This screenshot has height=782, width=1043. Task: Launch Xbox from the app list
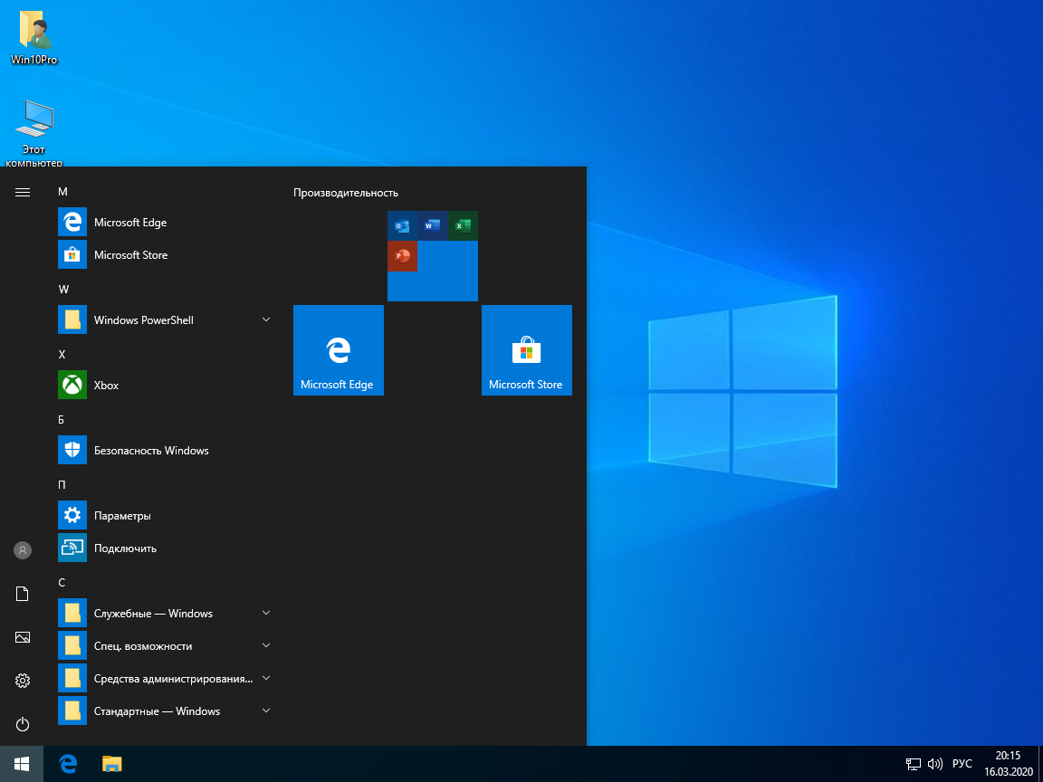[106, 386]
